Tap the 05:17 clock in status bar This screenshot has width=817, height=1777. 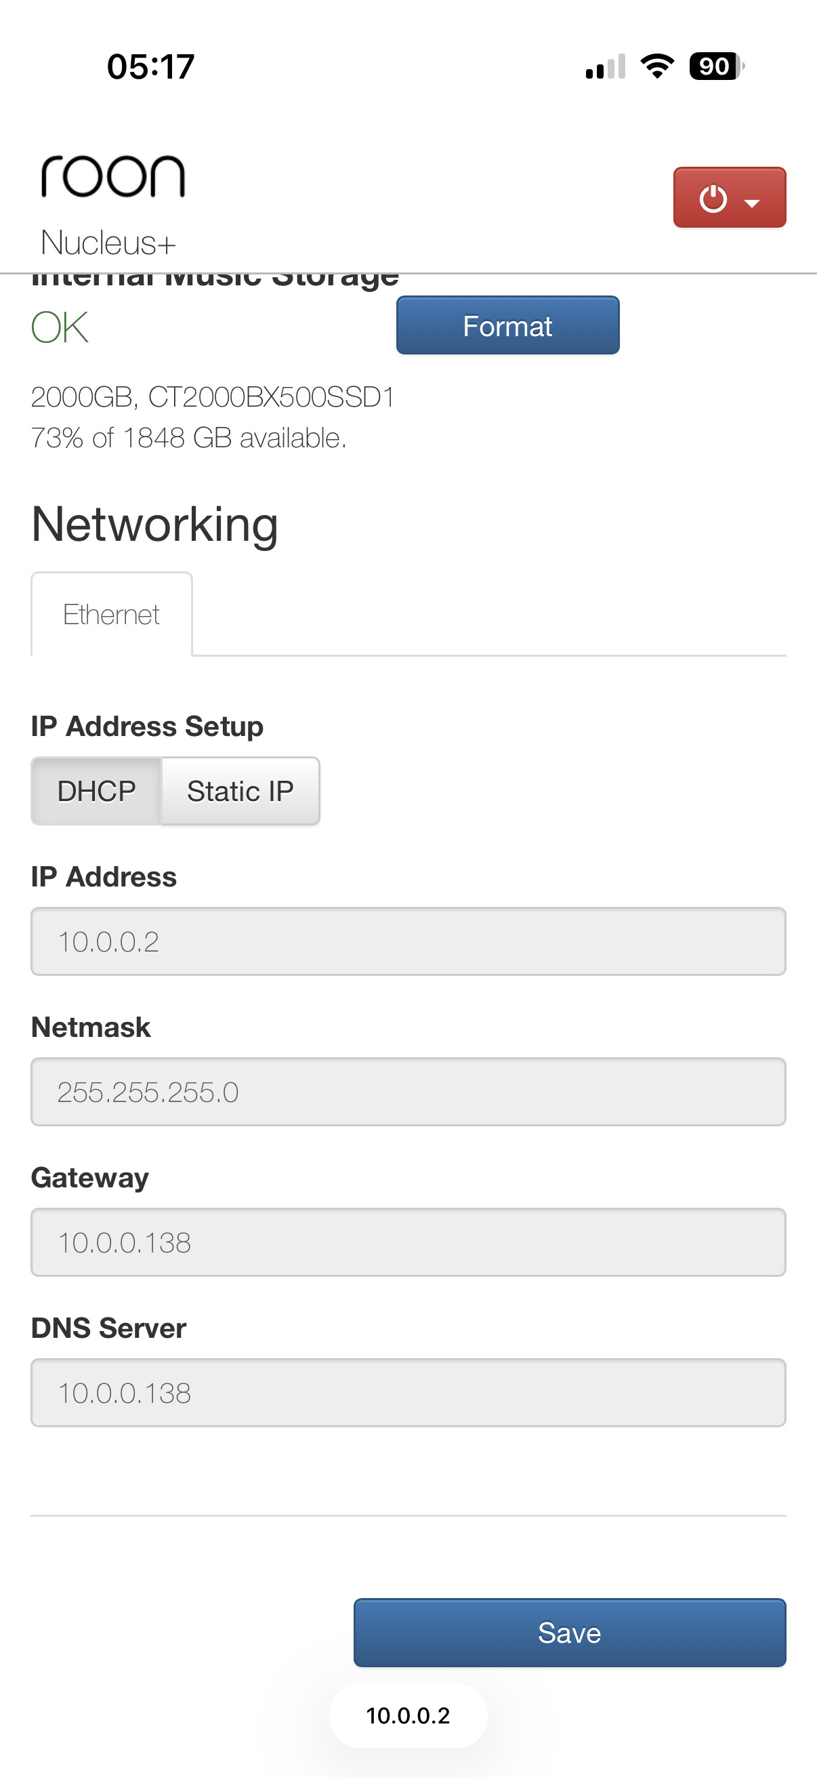pyautogui.click(x=151, y=67)
